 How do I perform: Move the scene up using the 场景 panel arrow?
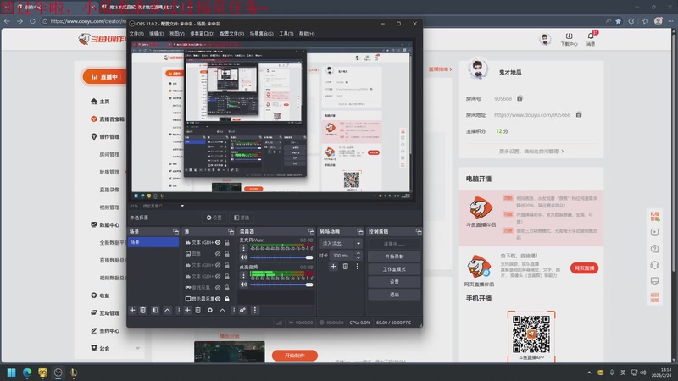pos(167,310)
